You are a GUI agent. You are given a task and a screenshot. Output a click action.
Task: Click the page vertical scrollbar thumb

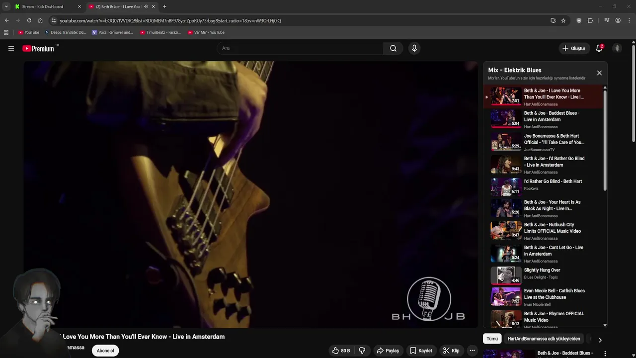click(x=633, y=92)
